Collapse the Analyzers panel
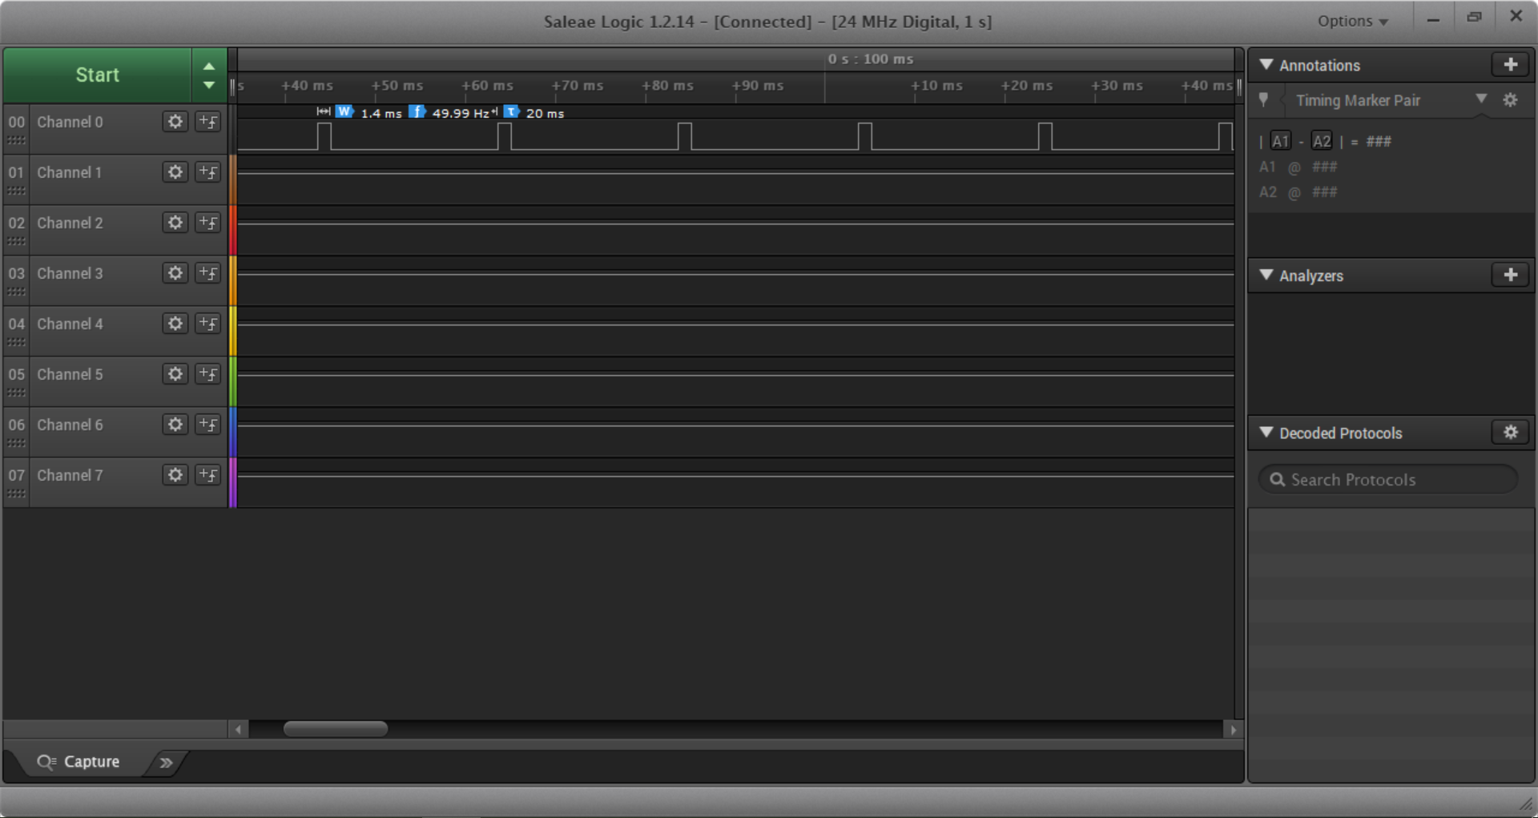 (1266, 275)
